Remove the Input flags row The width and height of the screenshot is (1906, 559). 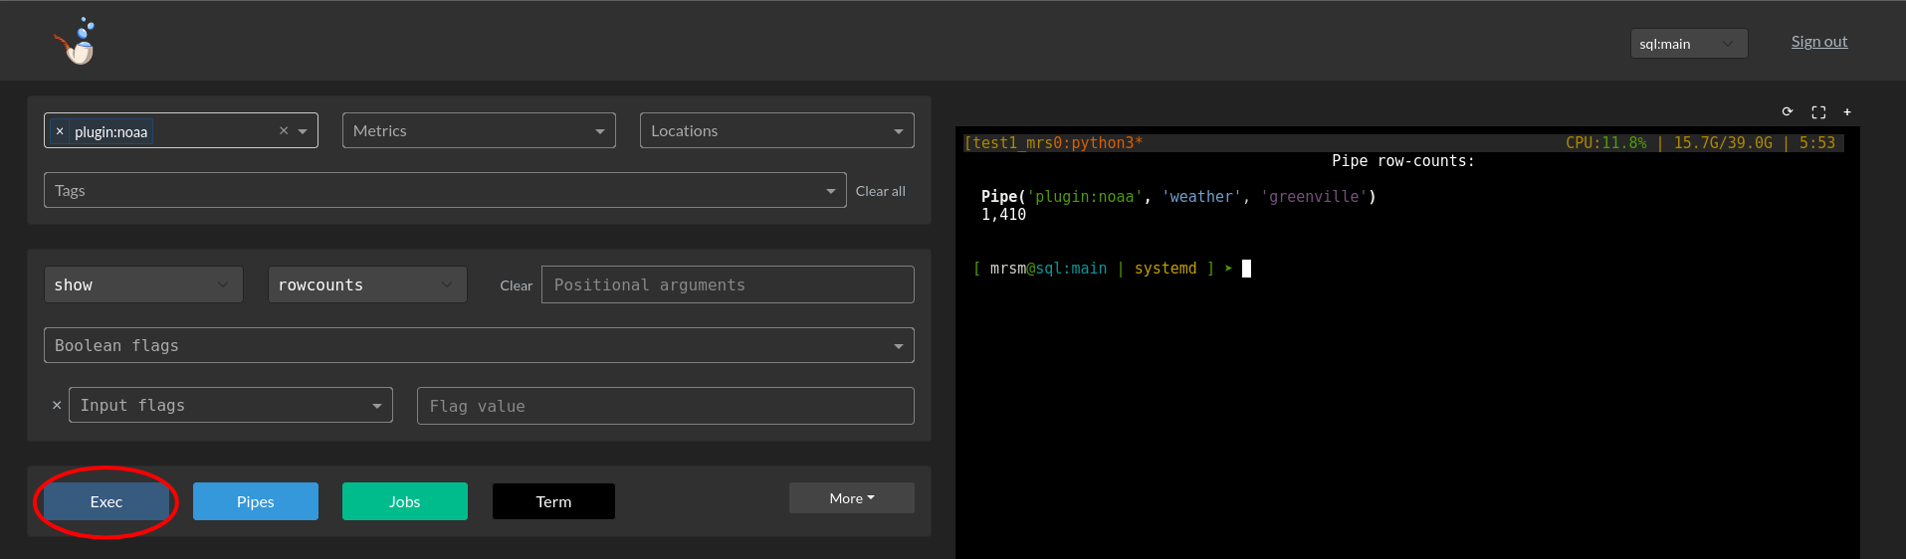pos(57,405)
